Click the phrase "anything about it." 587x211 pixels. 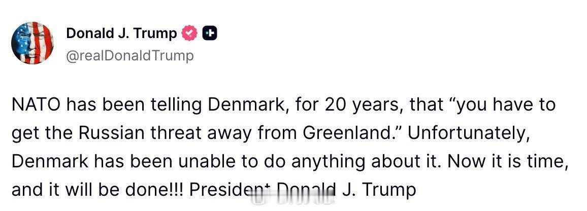tap(366, 162)
